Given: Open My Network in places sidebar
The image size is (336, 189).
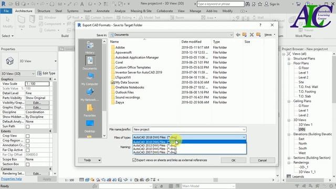Looking at the screenshot, I should tap(90, 94).
